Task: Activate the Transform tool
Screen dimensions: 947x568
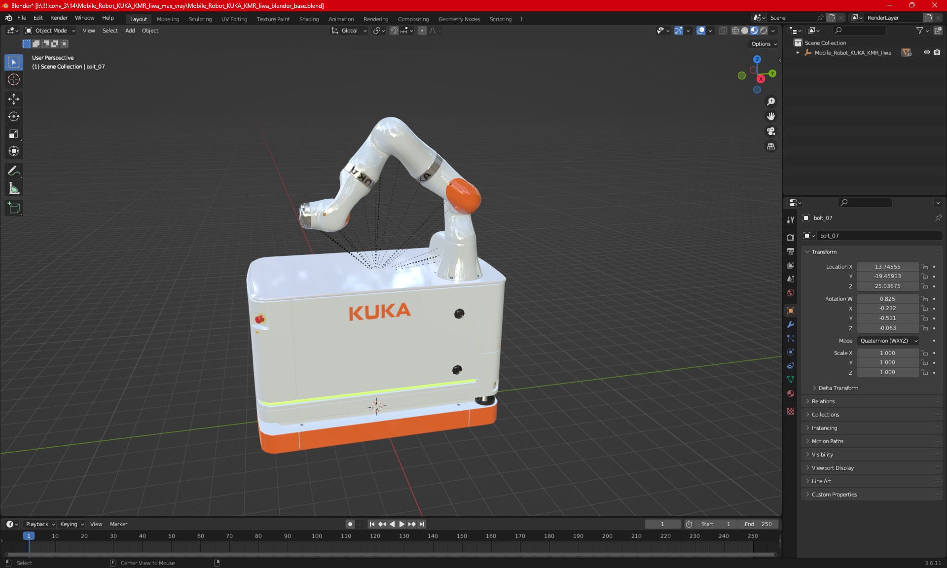Action: [x=14, y=151]
